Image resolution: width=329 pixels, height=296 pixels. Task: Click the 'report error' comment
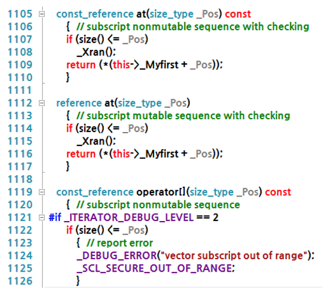(120, 243)
